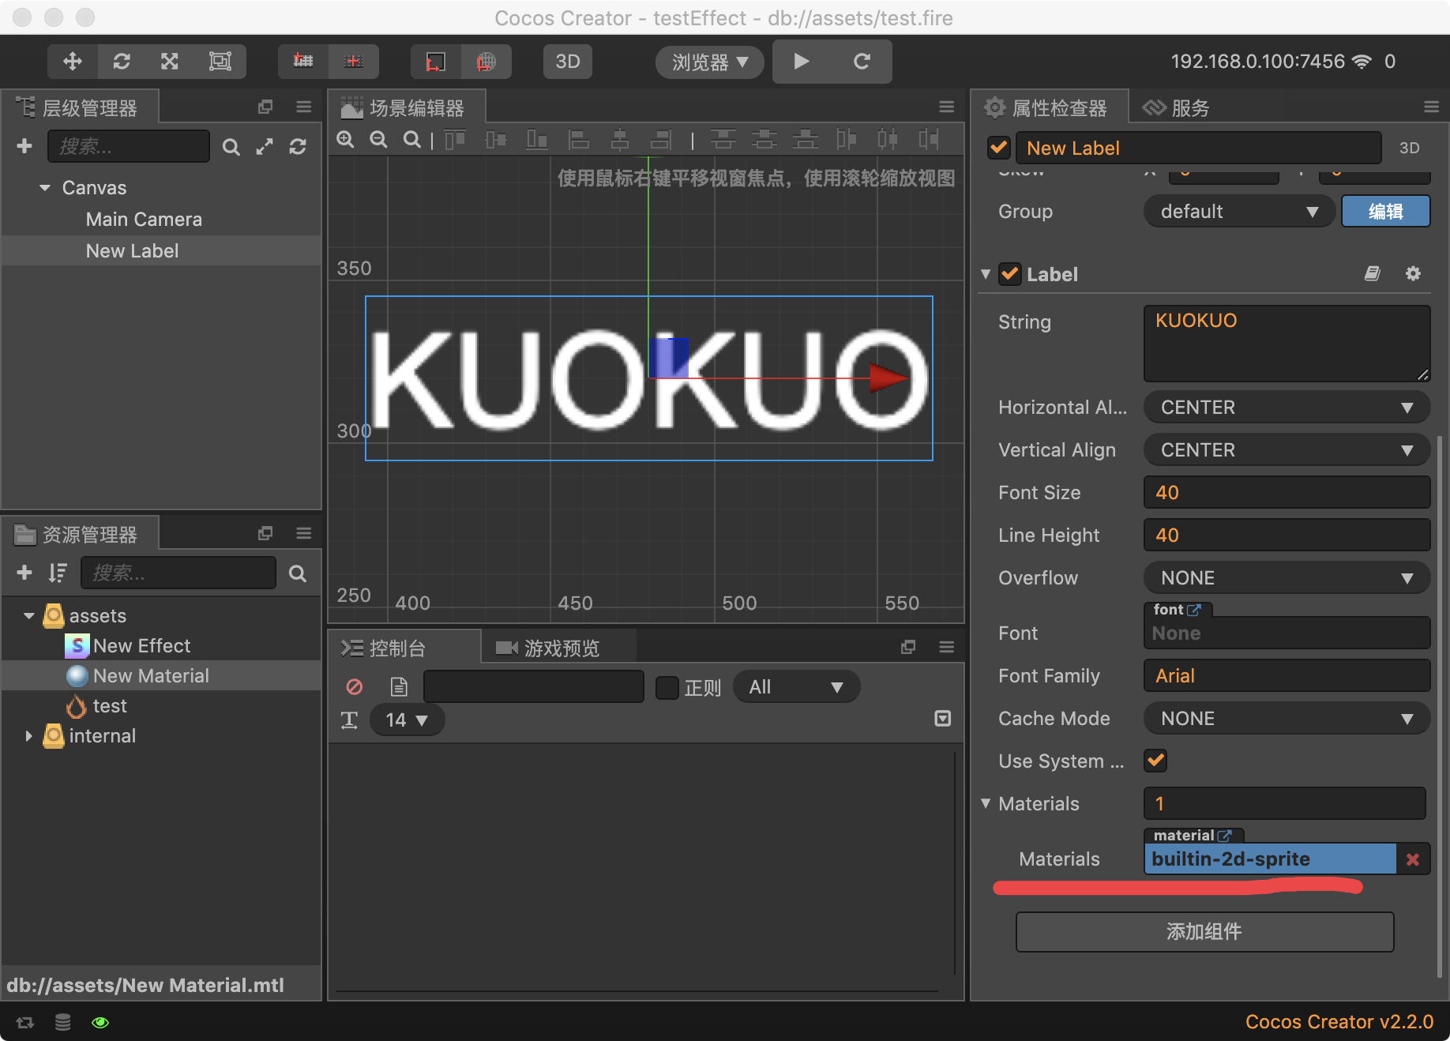Open Label component help documentation

point(1373,273)
